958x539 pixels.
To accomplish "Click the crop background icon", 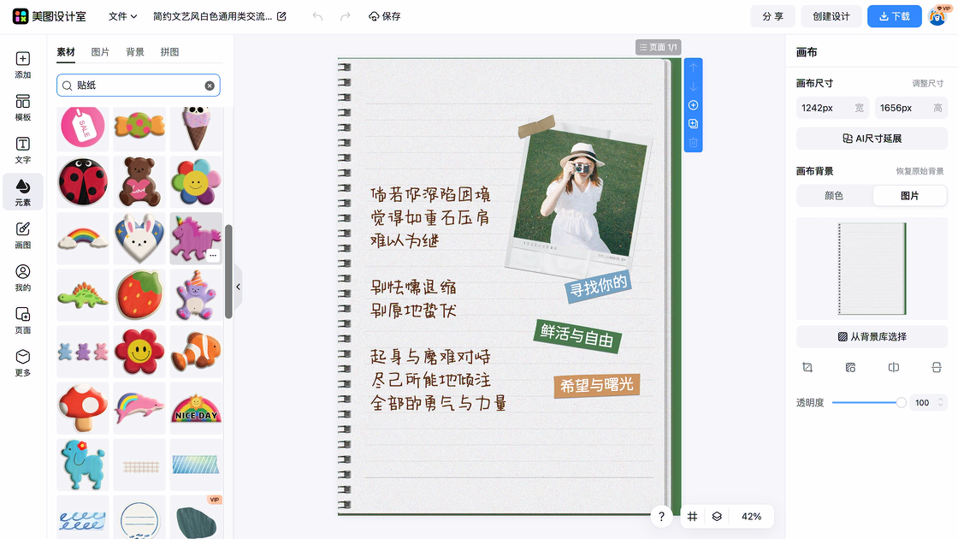I will (807, 367).
